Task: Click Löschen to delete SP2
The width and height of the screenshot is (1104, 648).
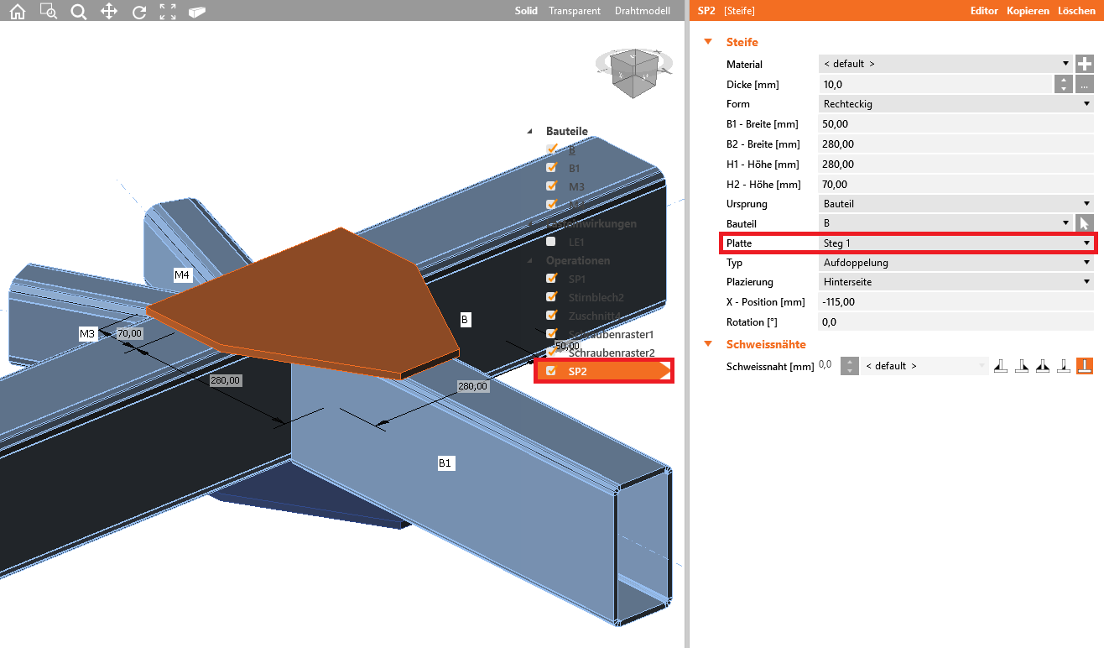Action: [x=1076, y=11]
